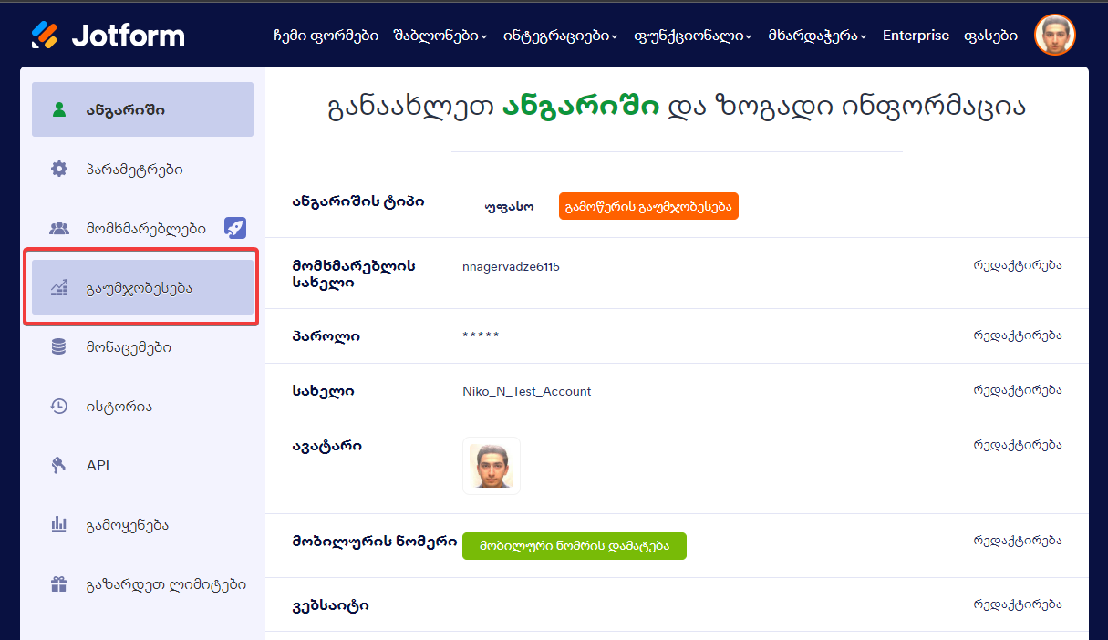
Task: Click the avatar thumbnail in ავატარი row
Action: [x=492, y=466]
